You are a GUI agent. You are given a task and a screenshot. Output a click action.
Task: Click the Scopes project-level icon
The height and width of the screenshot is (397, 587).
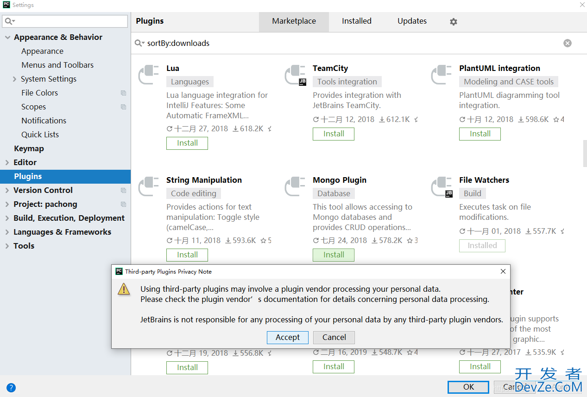(x=123, y=107)
